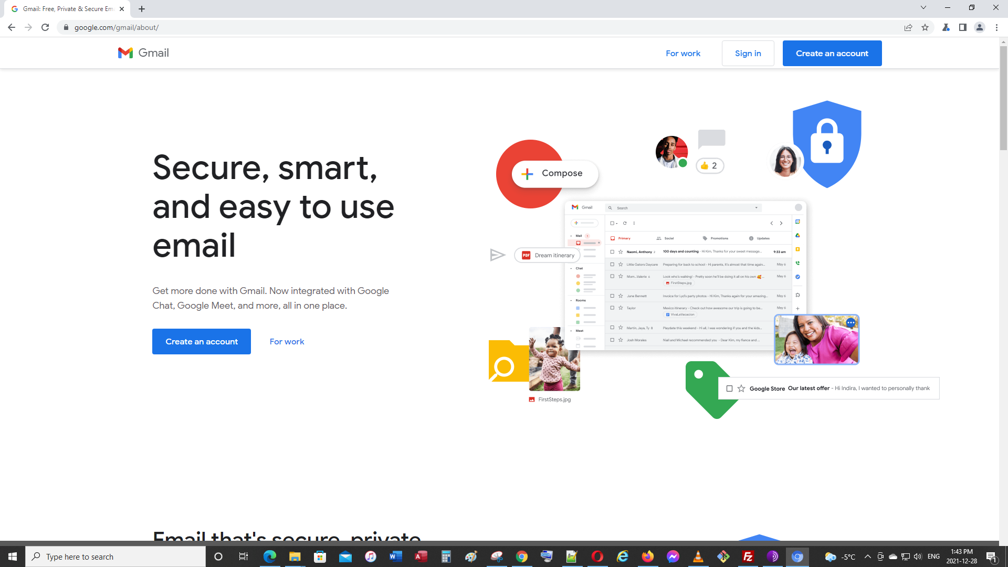Image resolution: width=1008 pixels, height=567 pixels.
Task: Open Chrome extensions puzzle icon
Action: coord(946,27)
